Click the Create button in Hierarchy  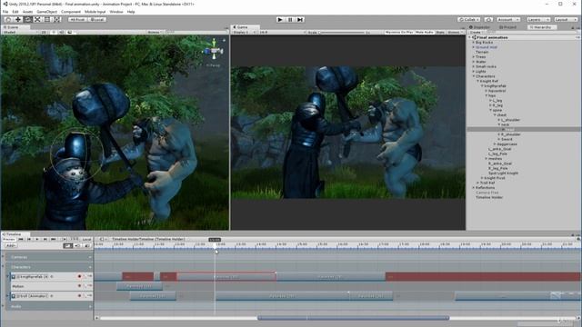477,33
